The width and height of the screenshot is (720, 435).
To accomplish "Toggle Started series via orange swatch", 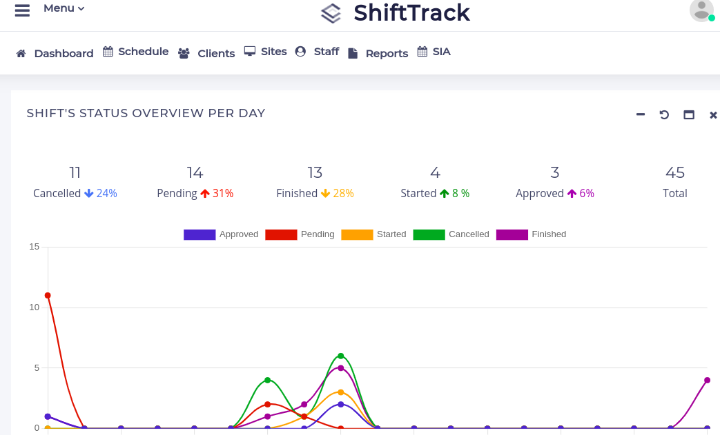I will tap(358, 234).
